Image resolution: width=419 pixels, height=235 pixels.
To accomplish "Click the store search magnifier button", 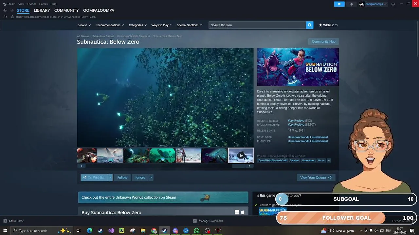I will coord(310,25).
